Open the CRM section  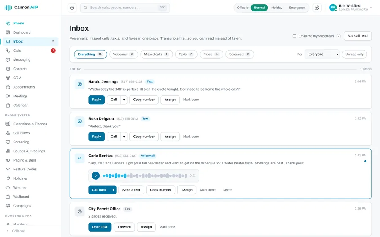(30, 78)
